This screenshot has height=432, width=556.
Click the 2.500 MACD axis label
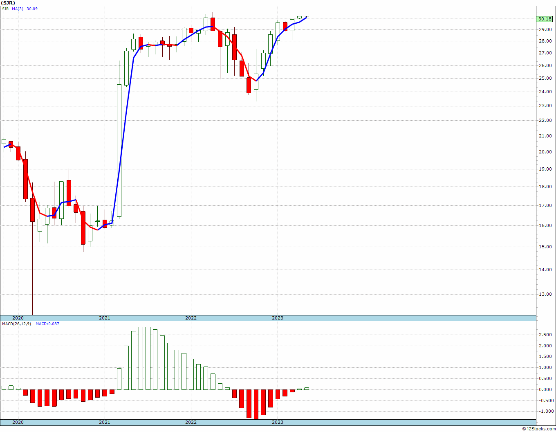[x=545, y=335]
